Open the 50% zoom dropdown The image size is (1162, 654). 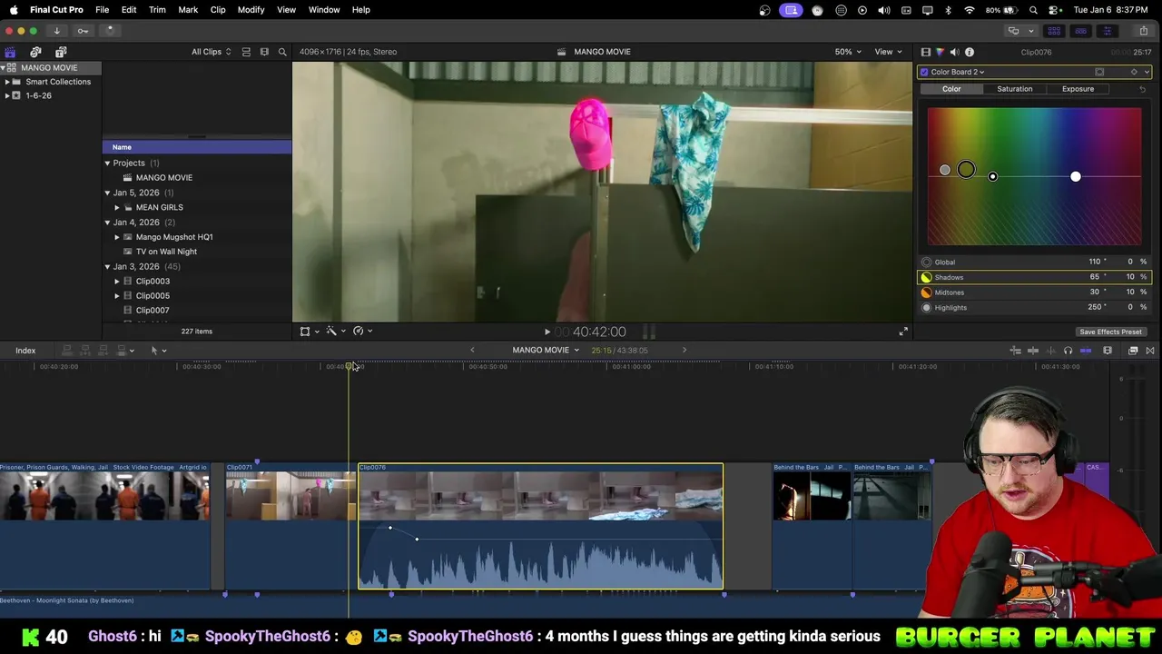click(849, 52)
